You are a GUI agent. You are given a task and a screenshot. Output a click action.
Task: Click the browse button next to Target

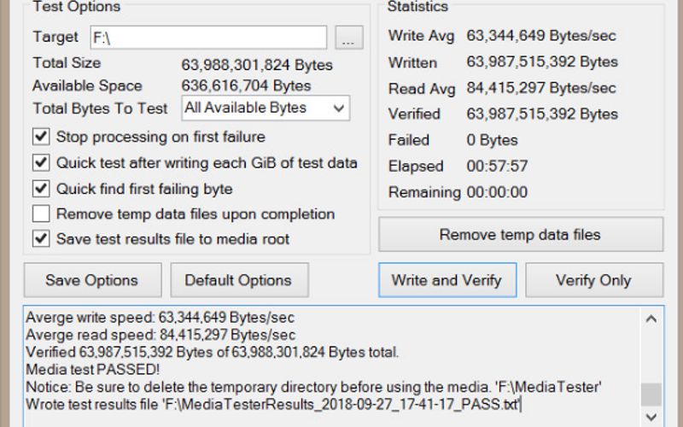pos(348,38)
